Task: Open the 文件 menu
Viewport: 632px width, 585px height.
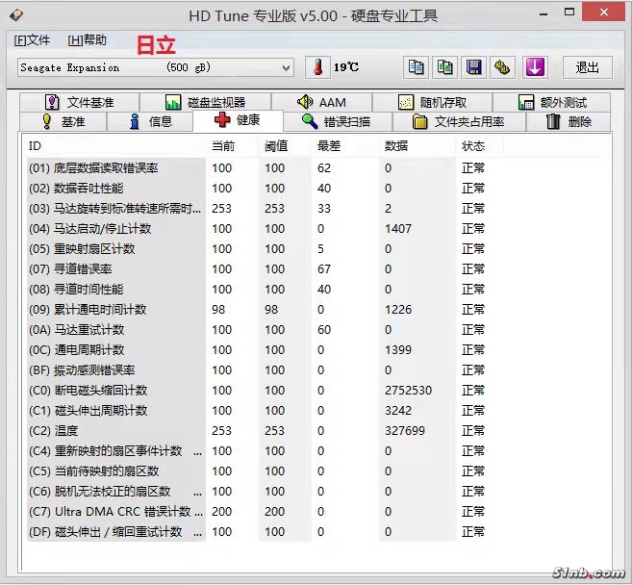Action: point(32,40)
